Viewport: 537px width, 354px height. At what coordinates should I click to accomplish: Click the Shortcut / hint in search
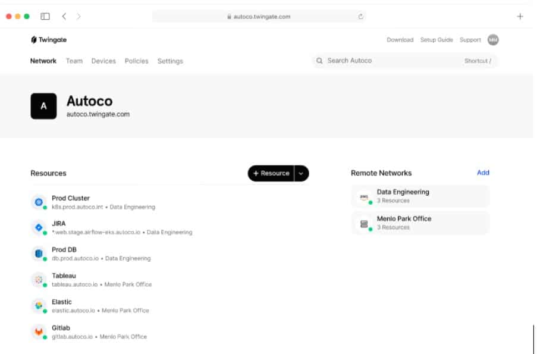point(478,61)
